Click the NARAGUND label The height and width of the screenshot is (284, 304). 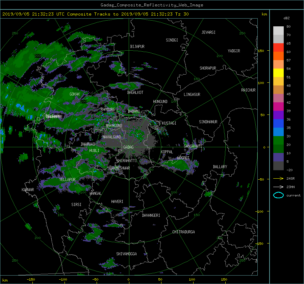tap(114, 126)
